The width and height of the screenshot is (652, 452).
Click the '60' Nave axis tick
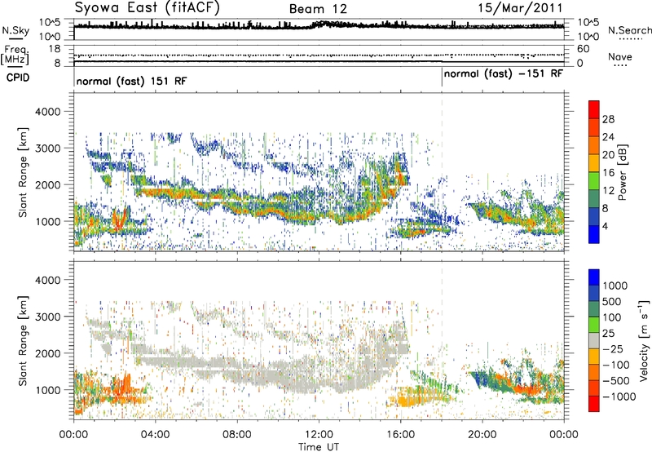pos(583,49)
